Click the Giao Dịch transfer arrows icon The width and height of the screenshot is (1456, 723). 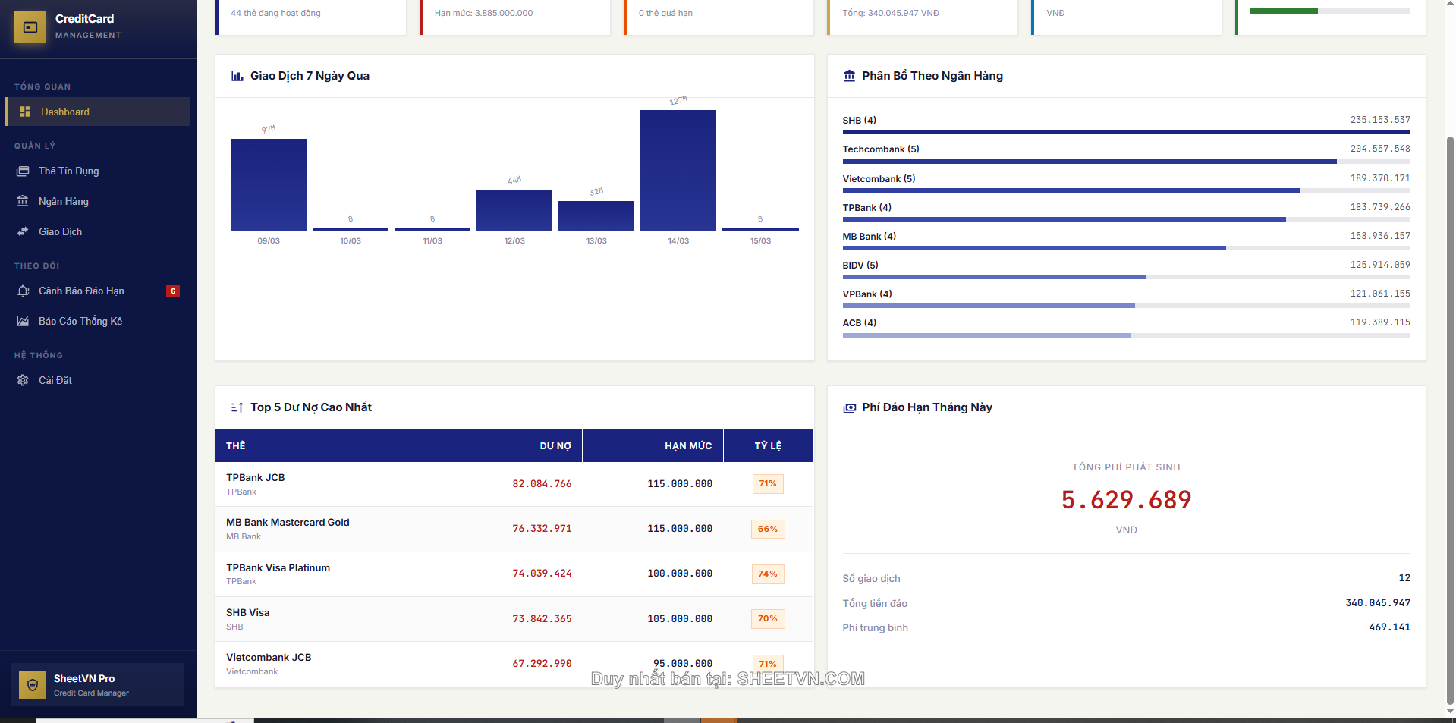tap(23, 231)
